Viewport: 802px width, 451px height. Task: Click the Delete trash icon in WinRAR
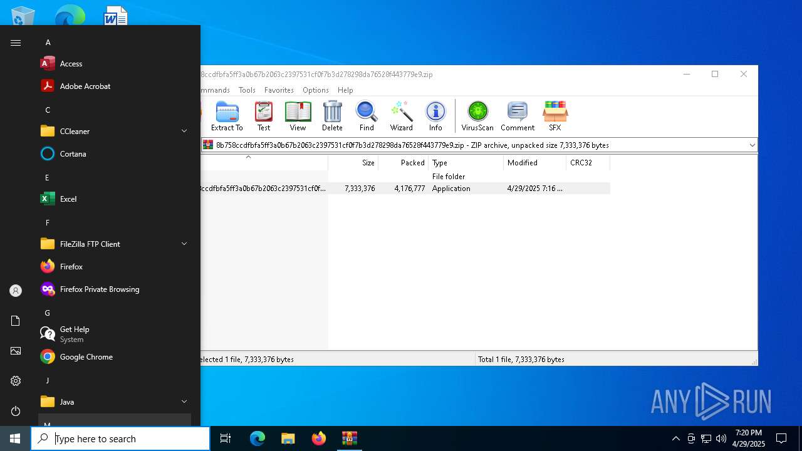click(x=332, y=117)
